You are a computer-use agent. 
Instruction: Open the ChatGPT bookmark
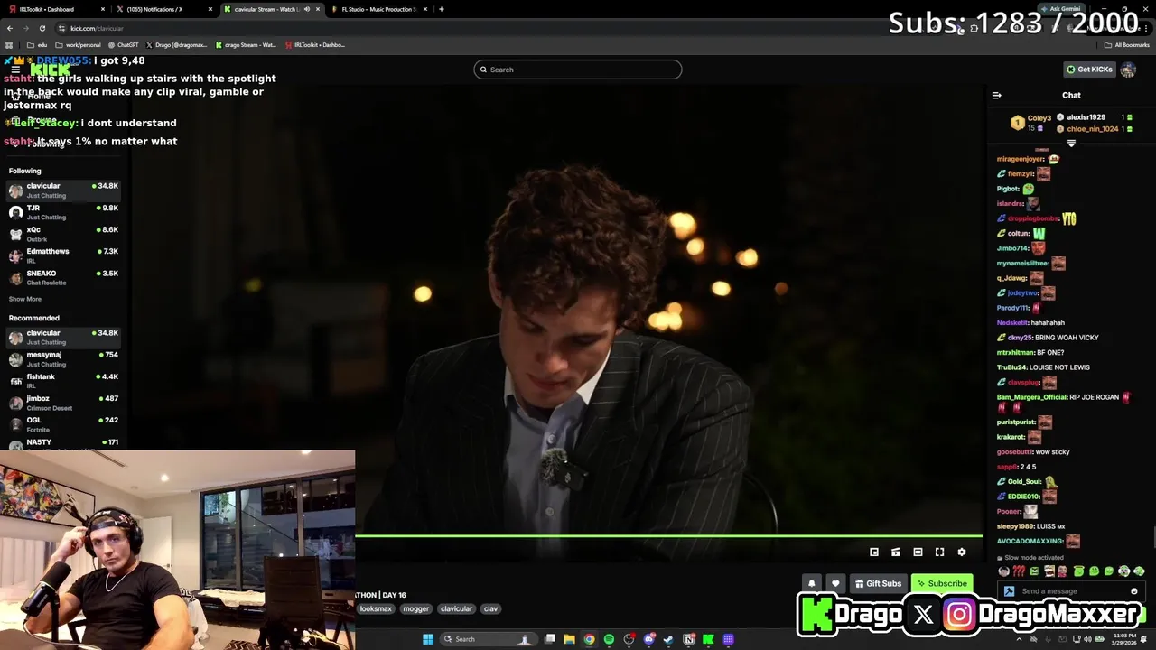pyautogui.click(x=123, y=44)
